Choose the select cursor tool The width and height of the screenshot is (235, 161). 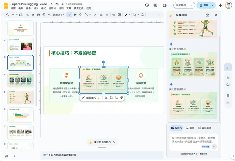click(70, 15)
